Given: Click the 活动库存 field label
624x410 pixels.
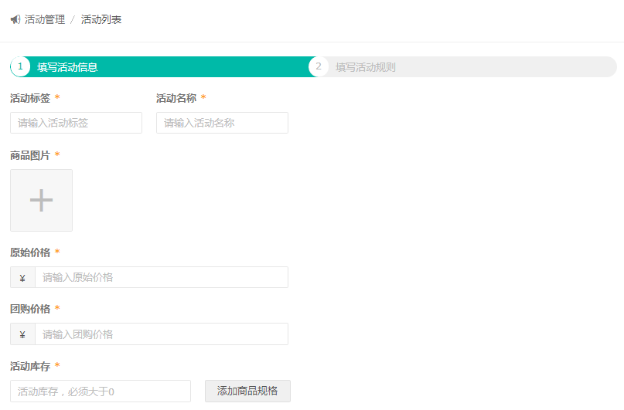Looking at the screenshot, I should pos(30,366).
